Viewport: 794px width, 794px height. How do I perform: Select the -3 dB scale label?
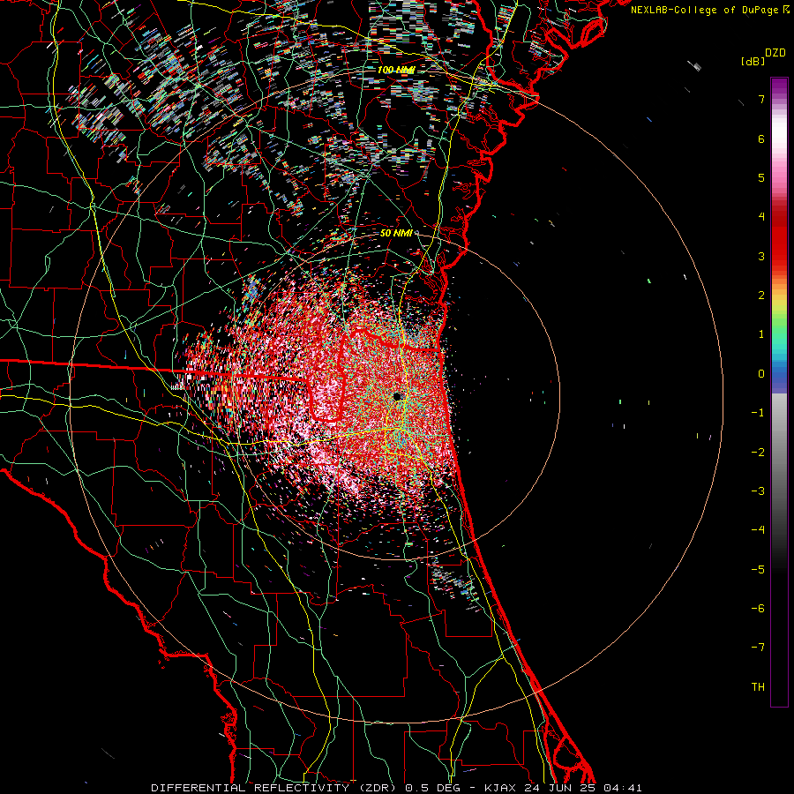758,491
